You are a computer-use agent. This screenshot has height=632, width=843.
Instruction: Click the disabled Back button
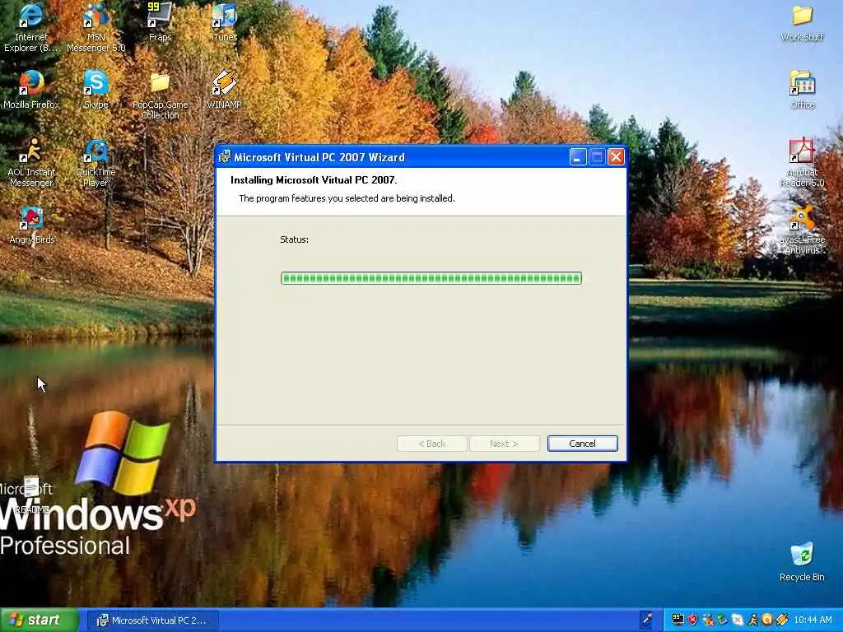(x=431, y=444)
